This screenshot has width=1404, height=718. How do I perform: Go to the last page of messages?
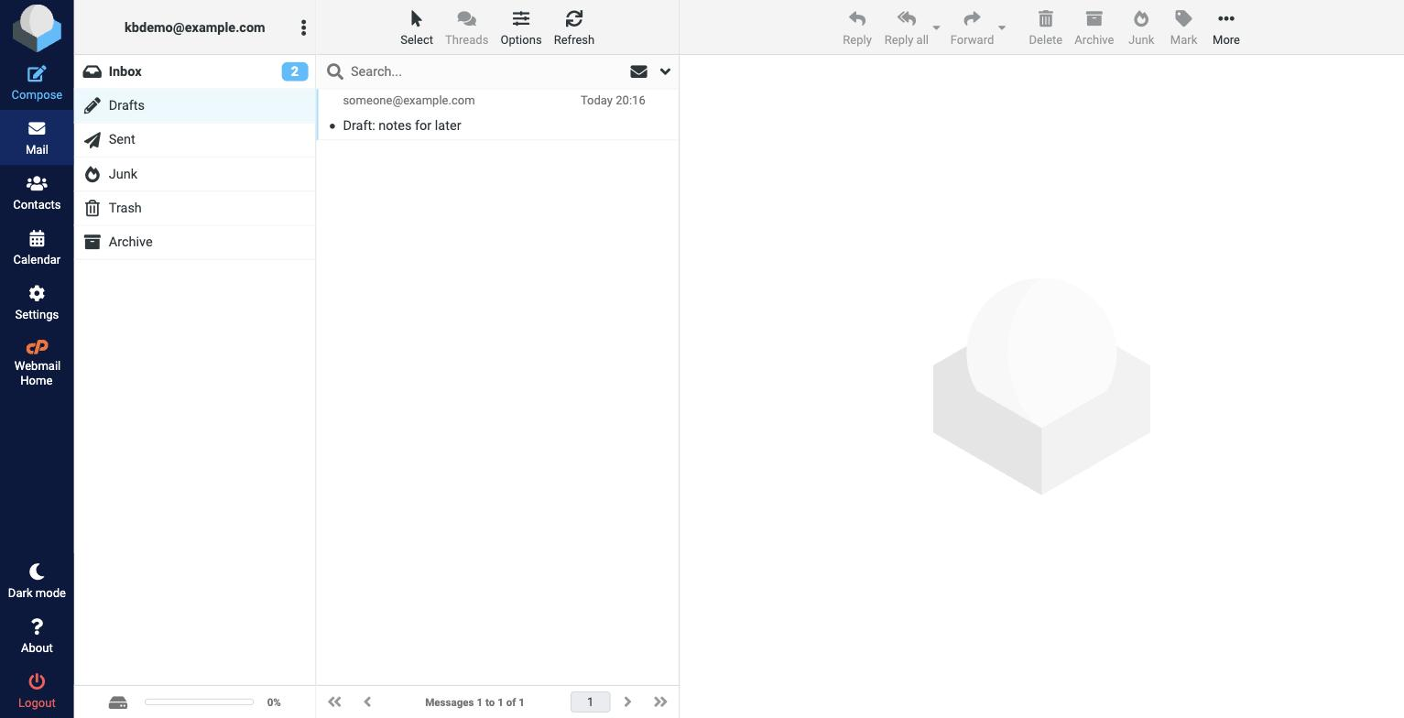point(660,702)
